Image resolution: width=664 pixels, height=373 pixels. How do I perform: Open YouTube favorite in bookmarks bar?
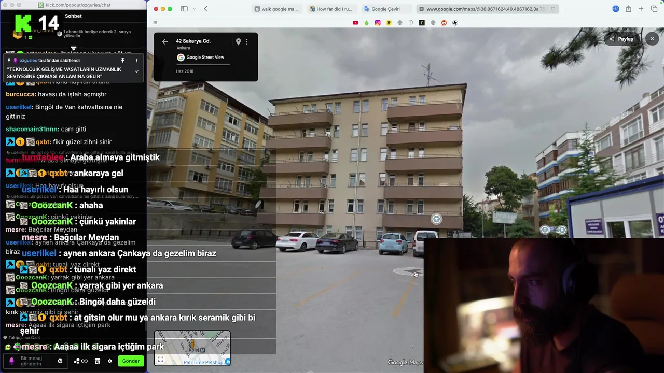pos(355,23)
